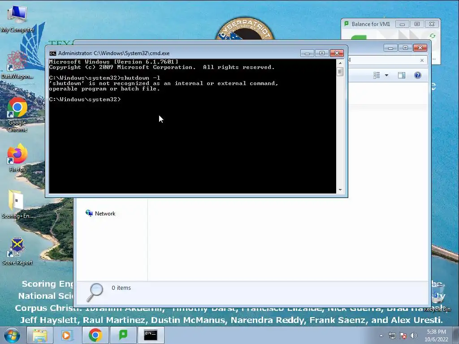459x344 pixels.
Task: Toggle preview pane in Explorer
Action: 402,75
